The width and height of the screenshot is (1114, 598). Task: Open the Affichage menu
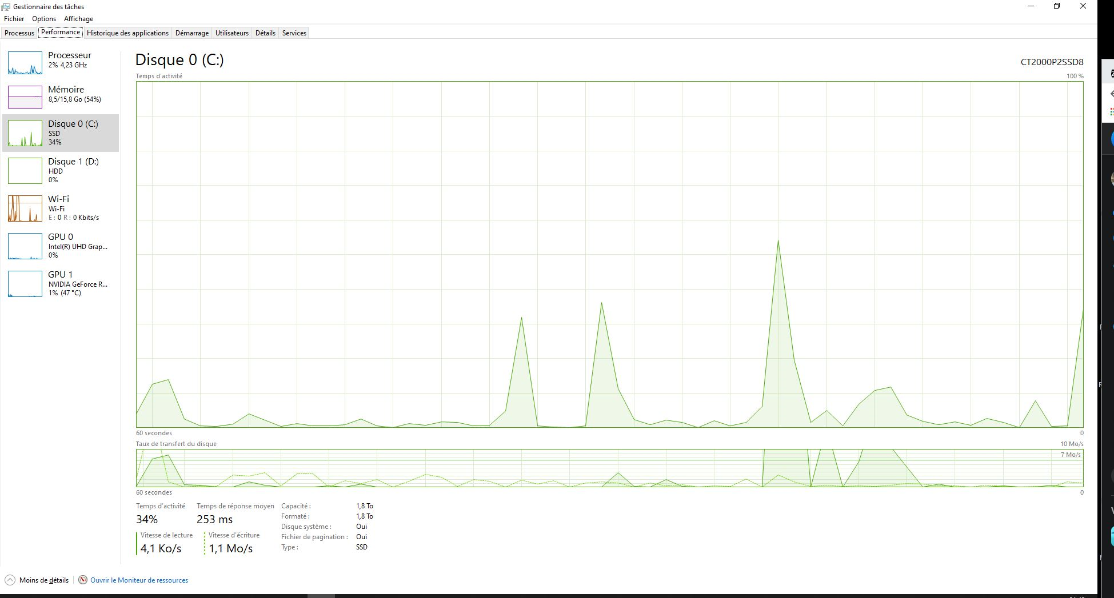point(78,19)
